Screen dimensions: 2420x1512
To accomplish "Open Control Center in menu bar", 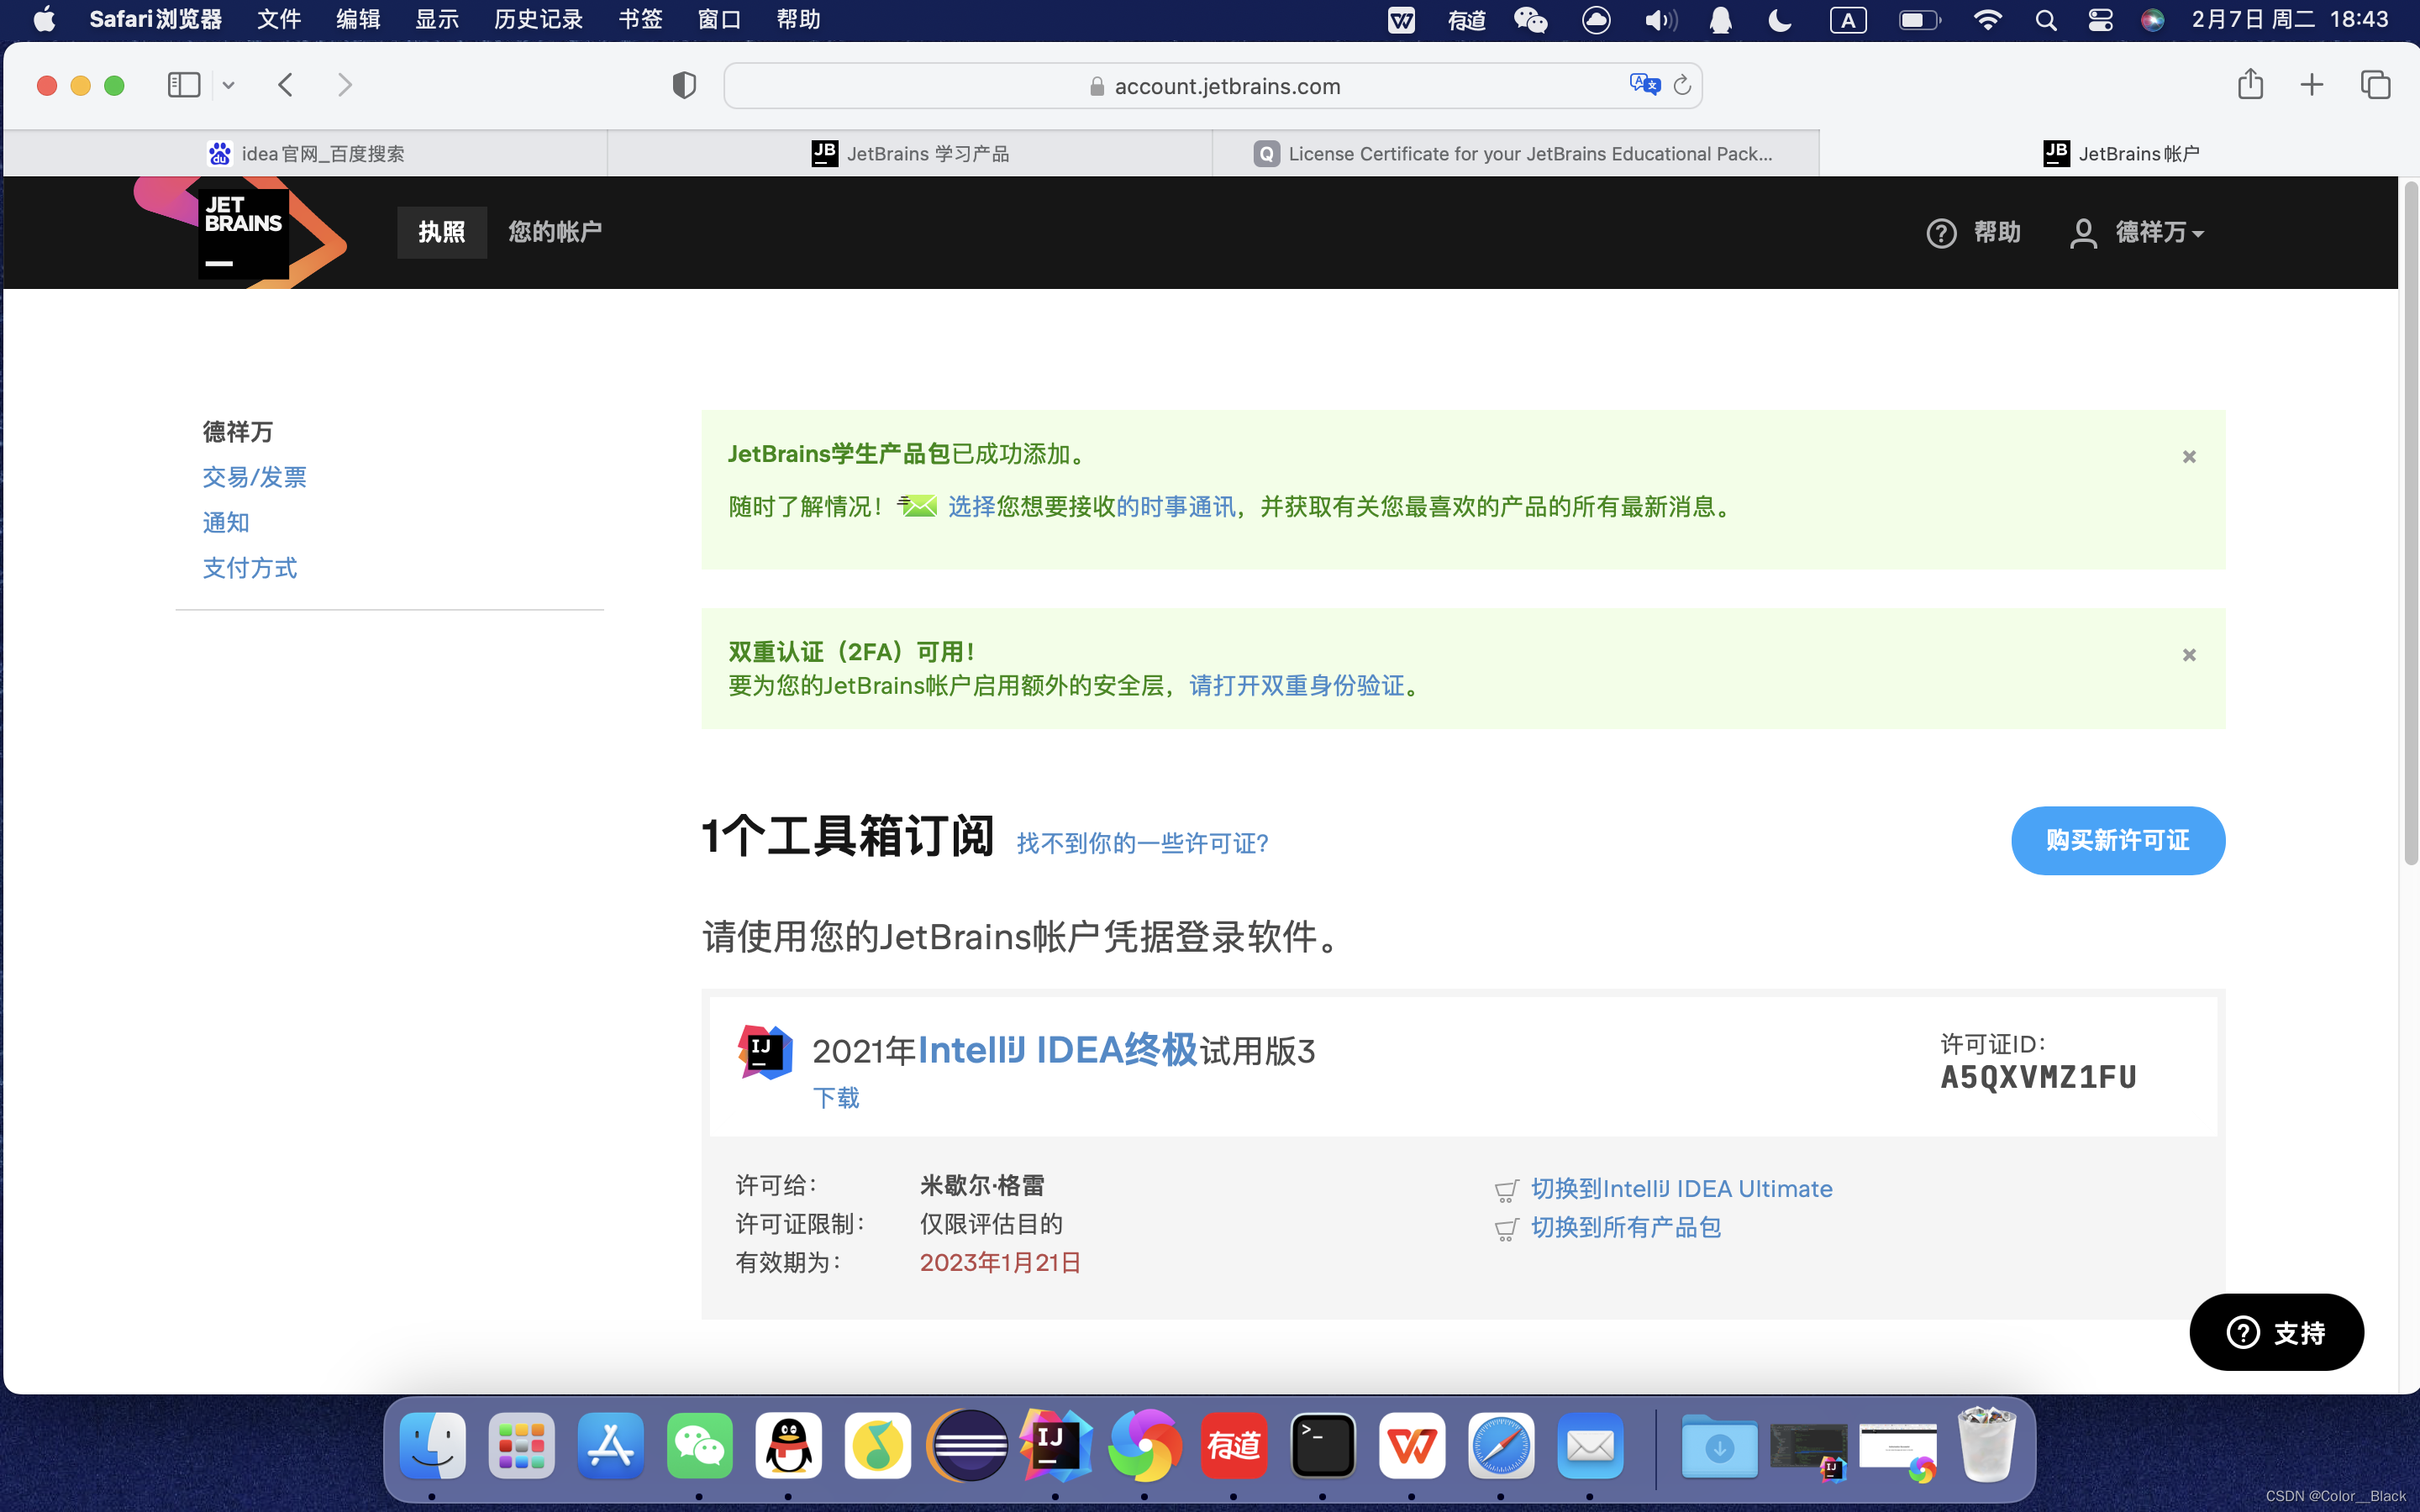I will coord(2100,19).
